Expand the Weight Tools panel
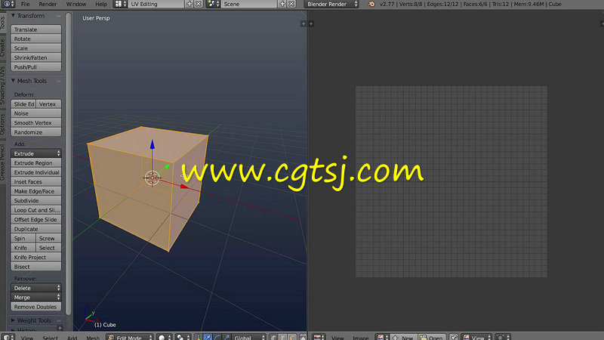Screen dimensions: 604x340 (13, 320)
